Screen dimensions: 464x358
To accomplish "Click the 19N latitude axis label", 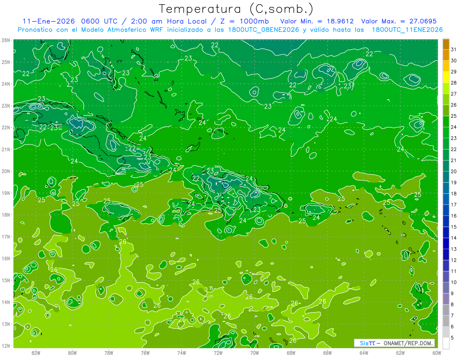I will (x=6, y=193).
